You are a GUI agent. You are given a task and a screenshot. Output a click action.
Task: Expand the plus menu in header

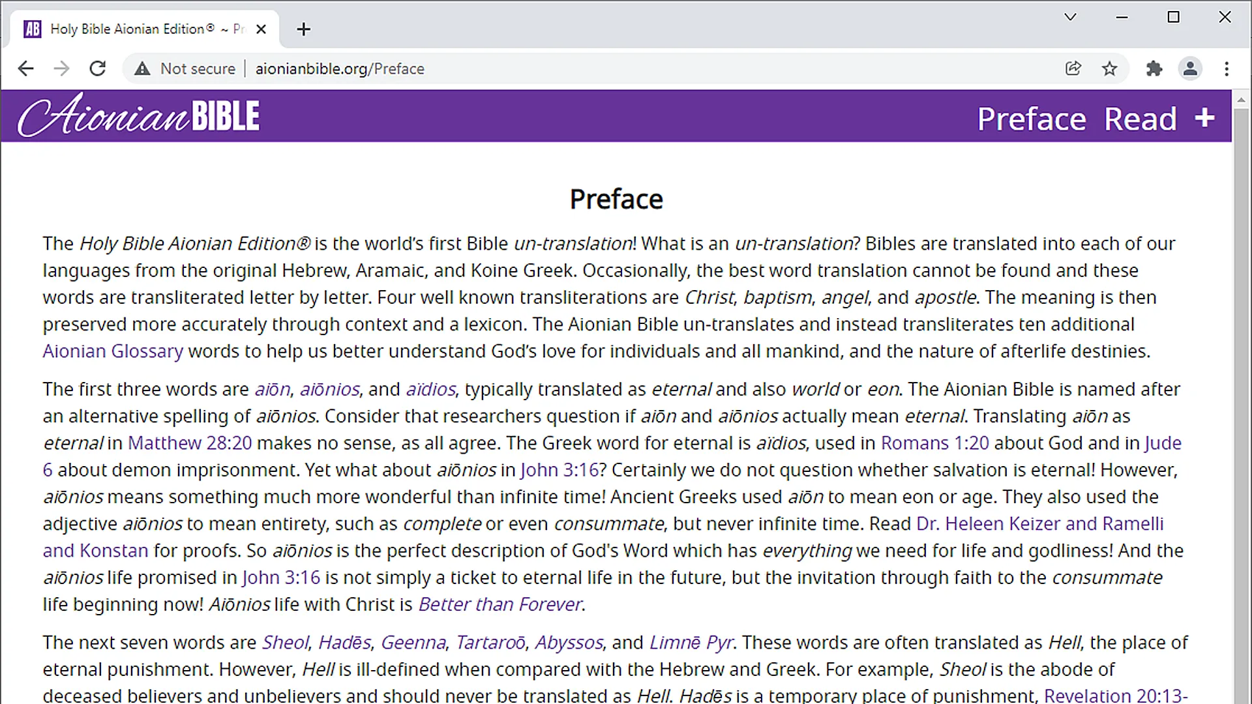(1204, 118)
